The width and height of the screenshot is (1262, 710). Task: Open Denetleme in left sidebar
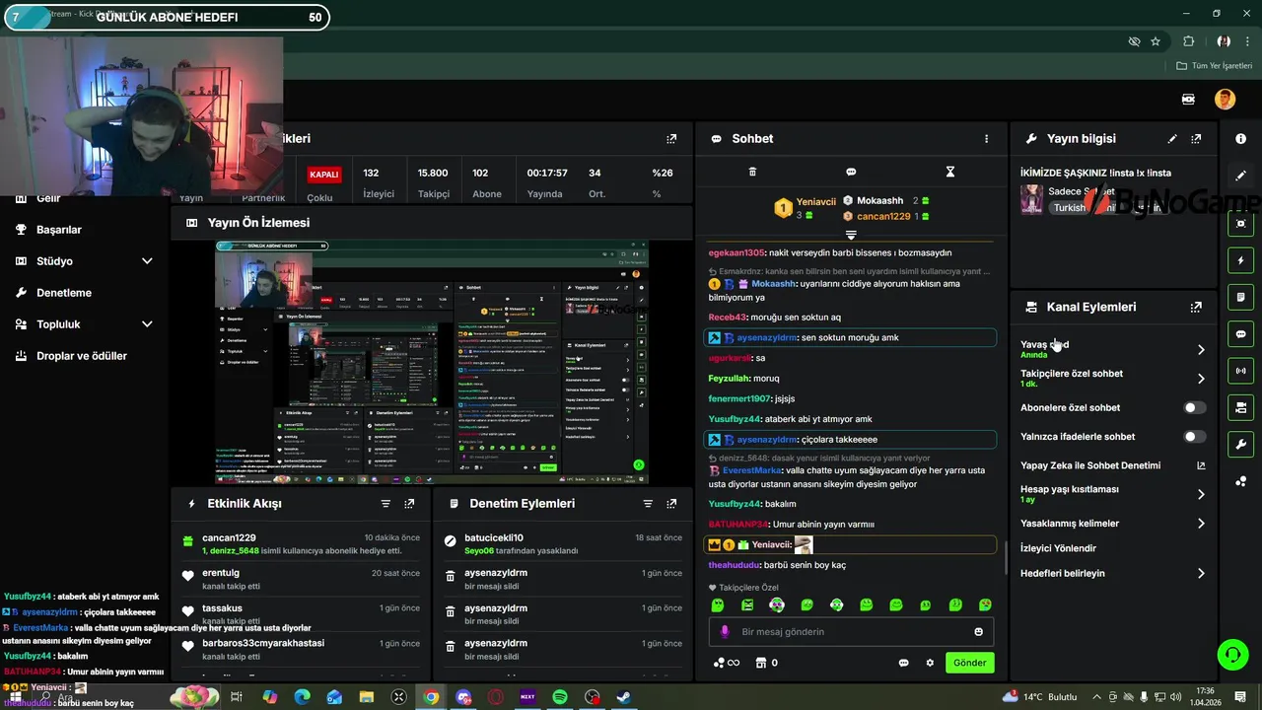pyautogui.click(x=64, y=293)
